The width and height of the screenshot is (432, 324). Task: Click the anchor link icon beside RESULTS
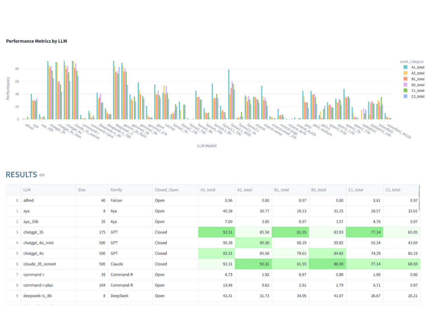click(x=42, y=175)
